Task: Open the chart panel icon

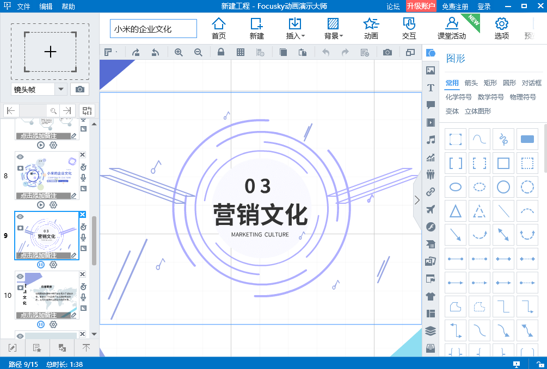Action: coord(431,157)
